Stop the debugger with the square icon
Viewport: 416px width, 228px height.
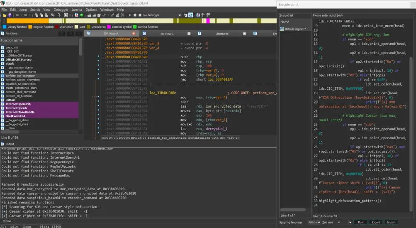140,15
